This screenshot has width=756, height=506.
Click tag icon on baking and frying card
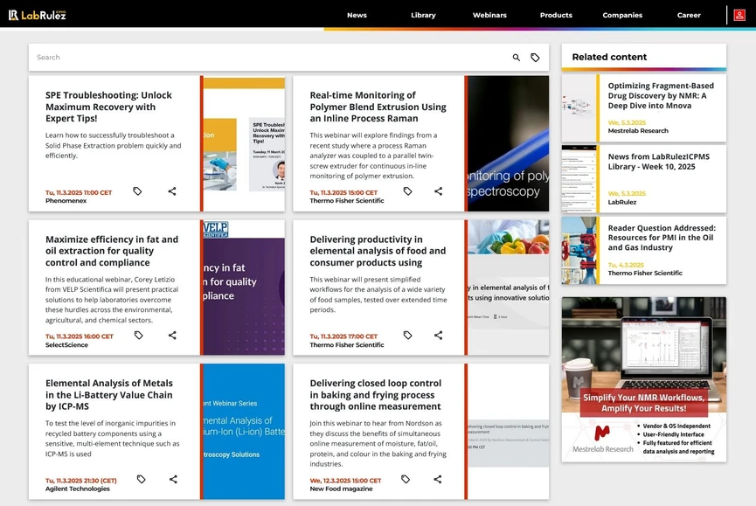click(x=406, y=479)
